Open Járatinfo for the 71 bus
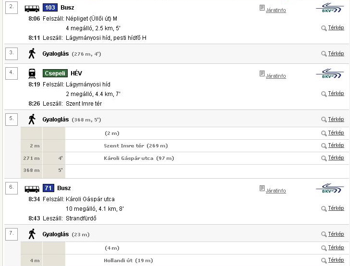This screenshot has height=266, width=350. pyautogui.click(x=276, y=191)
